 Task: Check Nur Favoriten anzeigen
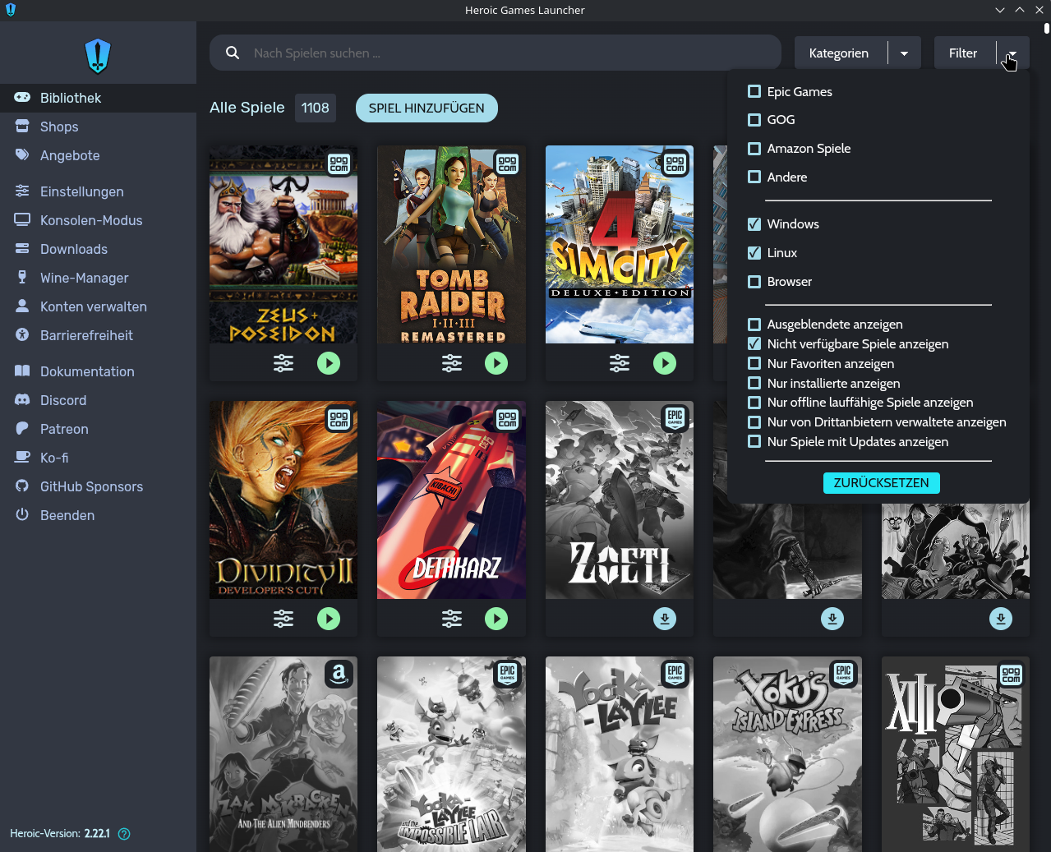(x=754, y=363)
